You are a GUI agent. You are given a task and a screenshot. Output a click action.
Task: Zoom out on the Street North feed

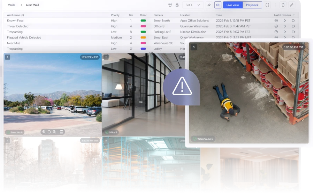tap(44, 132)
